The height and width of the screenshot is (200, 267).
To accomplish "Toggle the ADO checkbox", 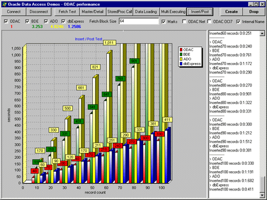I will pyautogui.click(x=46, y=21).
